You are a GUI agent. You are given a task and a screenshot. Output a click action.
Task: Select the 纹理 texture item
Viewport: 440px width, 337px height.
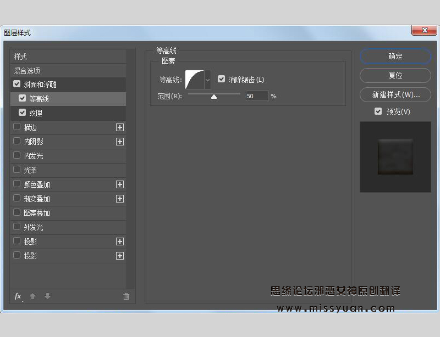coord(36,113)
